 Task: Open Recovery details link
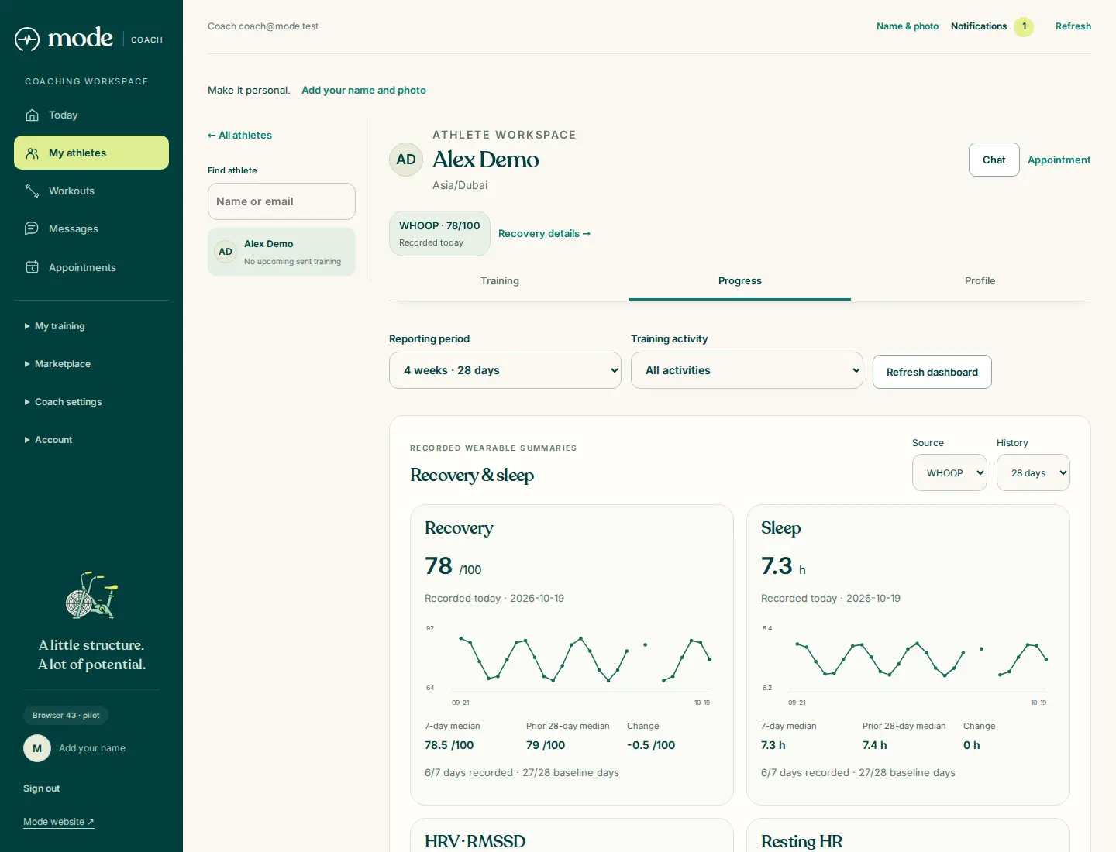tap(544, 233)
